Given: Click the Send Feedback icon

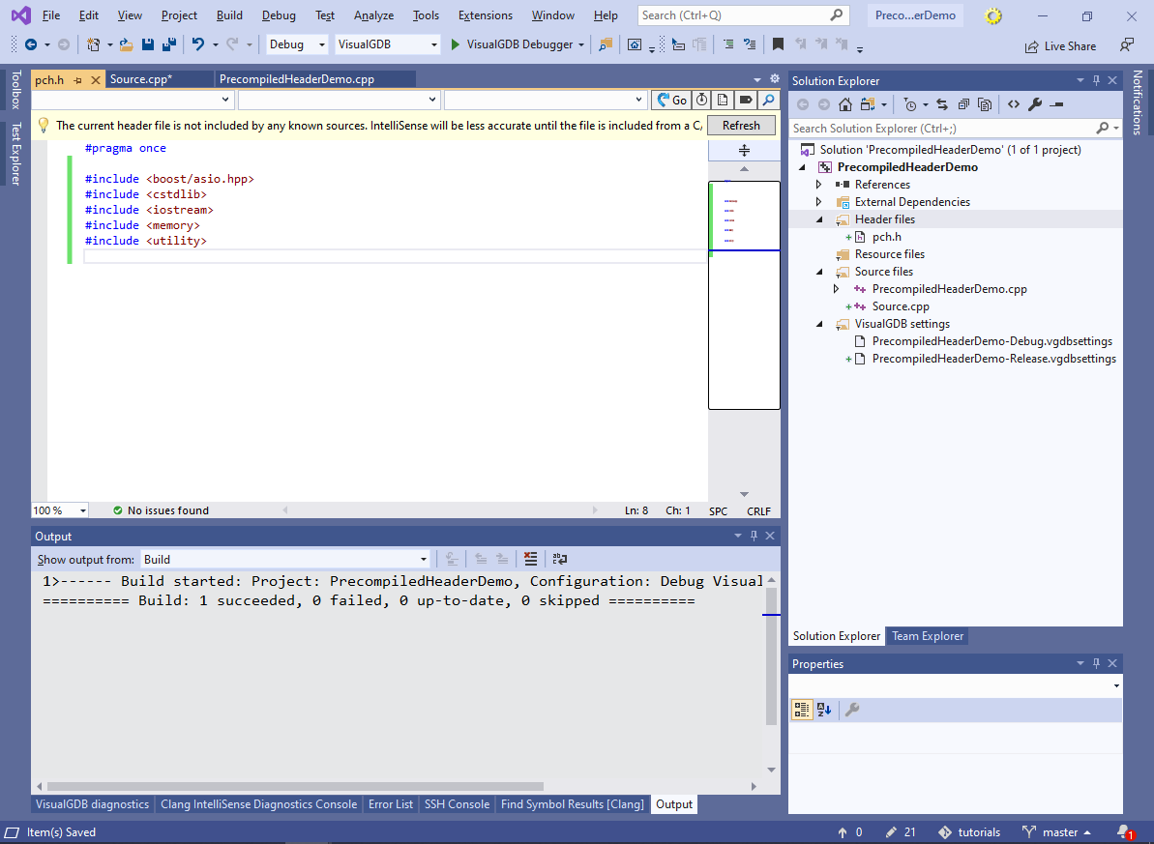Looking at the screenshot, I should (1127, 45).
